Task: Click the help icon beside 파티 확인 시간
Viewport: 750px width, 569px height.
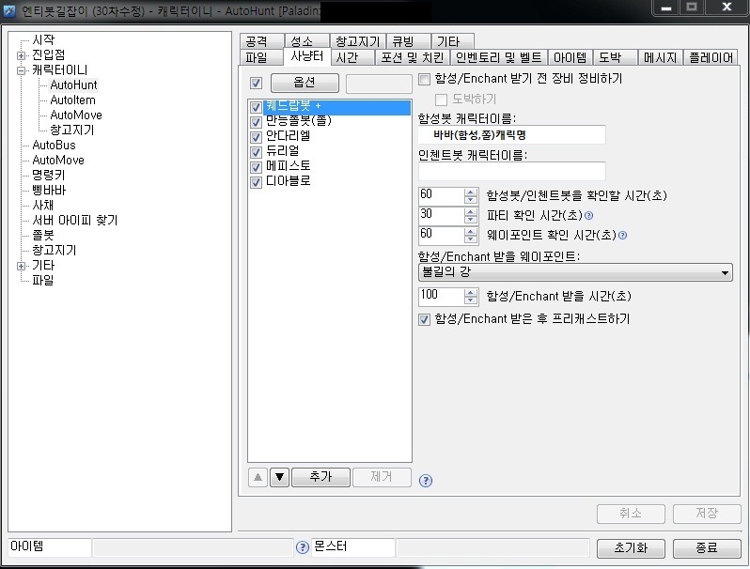Action: (x=588, y=215)
